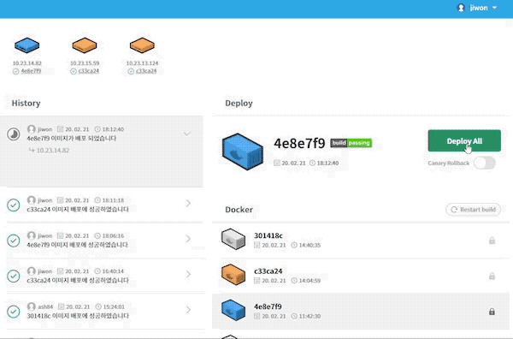Toggle the Canary Rollback switch
Image resolution: width=513 pixels, height=339 pixels.
[x=484, y=163]
